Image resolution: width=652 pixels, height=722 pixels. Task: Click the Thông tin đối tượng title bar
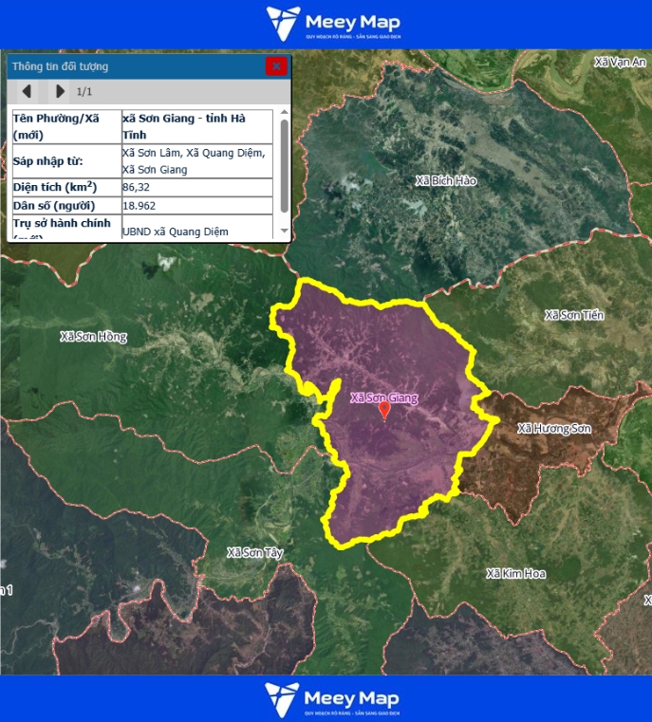(x=133, y=66)
